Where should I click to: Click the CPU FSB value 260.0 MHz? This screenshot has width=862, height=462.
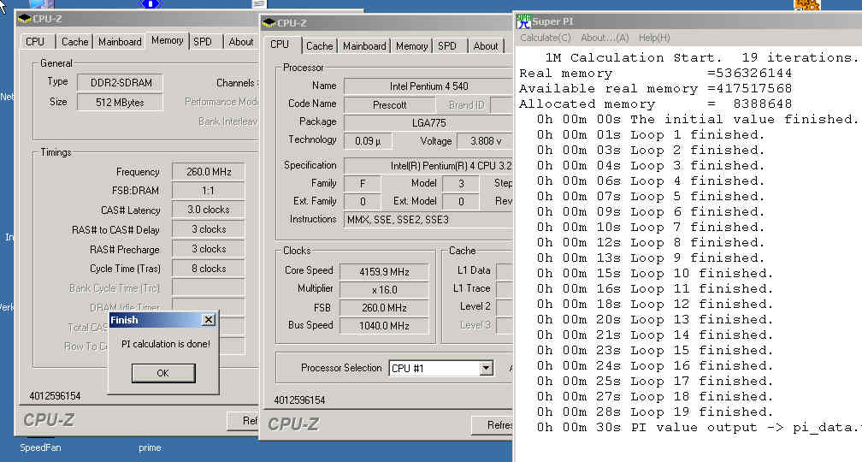point(384,308)
